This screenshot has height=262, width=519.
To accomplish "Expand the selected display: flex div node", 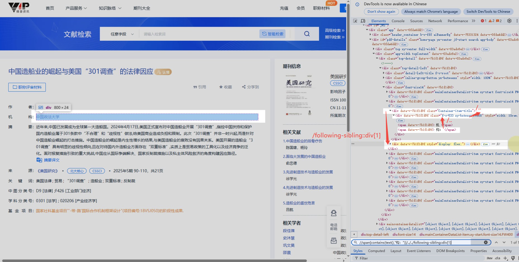I will (x=390, y=144).
